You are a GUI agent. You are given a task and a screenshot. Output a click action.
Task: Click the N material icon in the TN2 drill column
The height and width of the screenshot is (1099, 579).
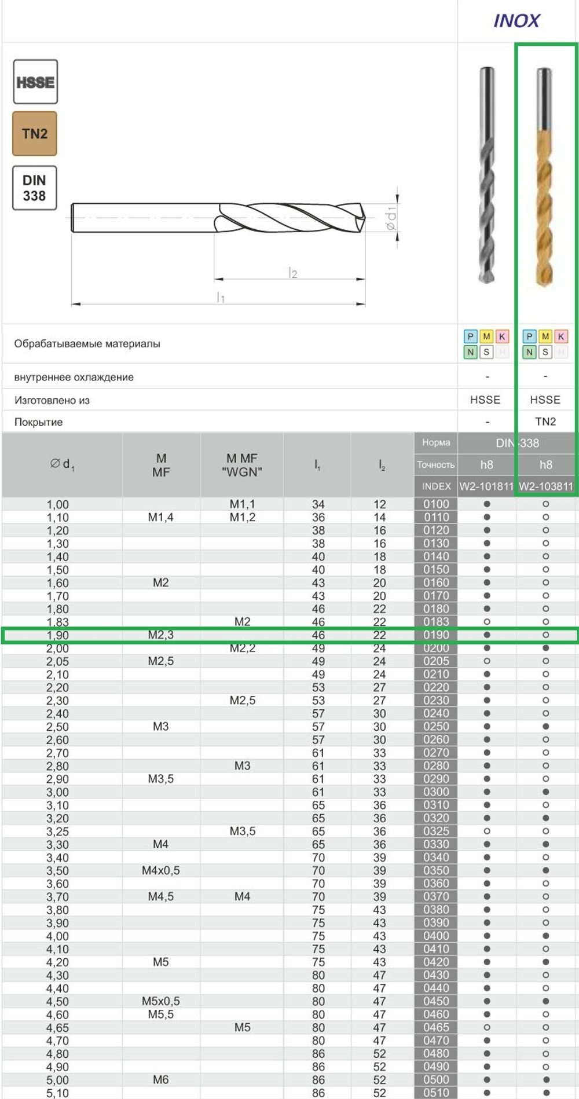point(529,352)
